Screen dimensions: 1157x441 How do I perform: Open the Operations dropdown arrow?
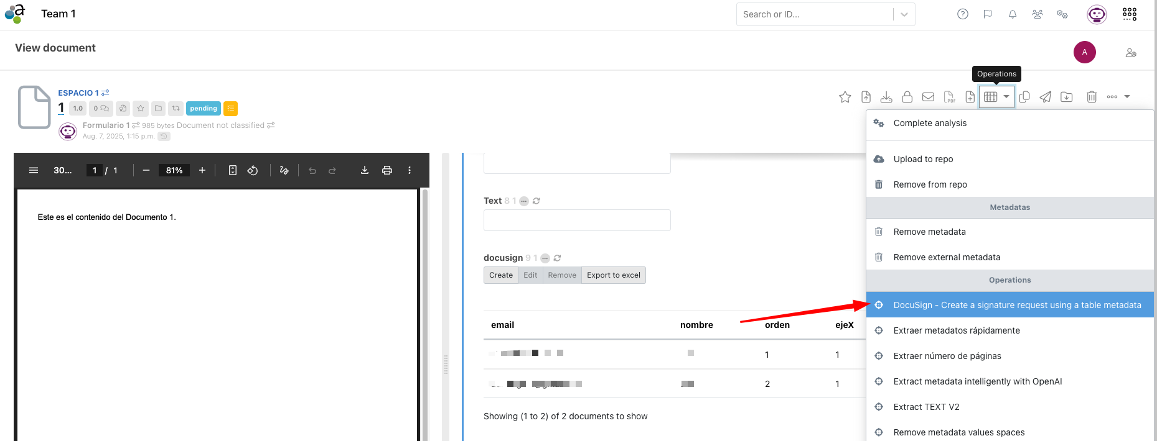click(x=1006, y=97)
